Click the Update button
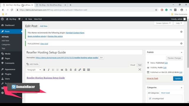The image size is (189, 106). click(178, 79)
